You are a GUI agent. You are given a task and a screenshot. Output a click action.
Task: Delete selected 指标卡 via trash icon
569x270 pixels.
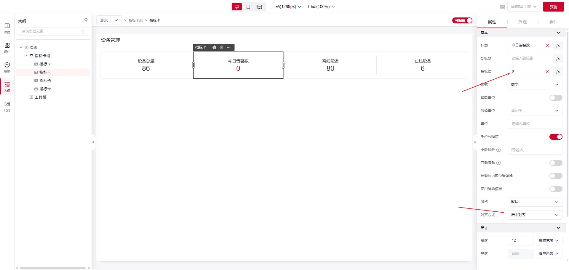pos(221,47)
